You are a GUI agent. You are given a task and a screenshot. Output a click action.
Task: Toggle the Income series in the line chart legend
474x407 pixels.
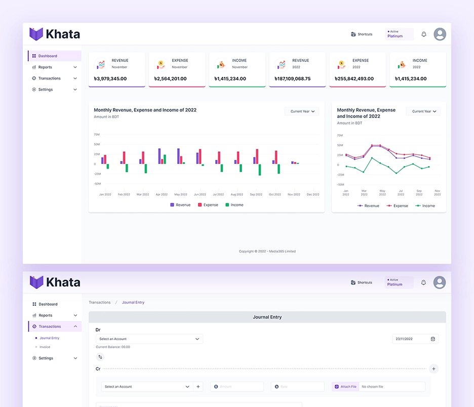click(x=425, y=206)
